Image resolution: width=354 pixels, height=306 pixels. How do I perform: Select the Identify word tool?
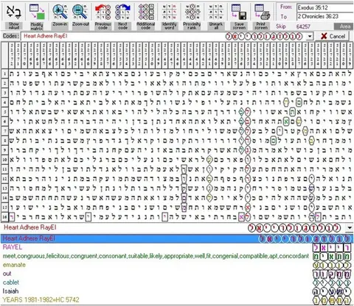tap(169, 12)
